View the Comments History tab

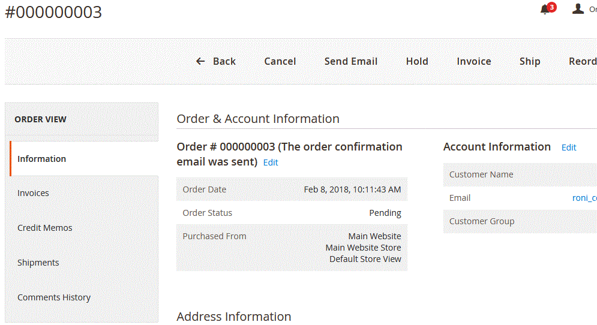pos(84,297)
